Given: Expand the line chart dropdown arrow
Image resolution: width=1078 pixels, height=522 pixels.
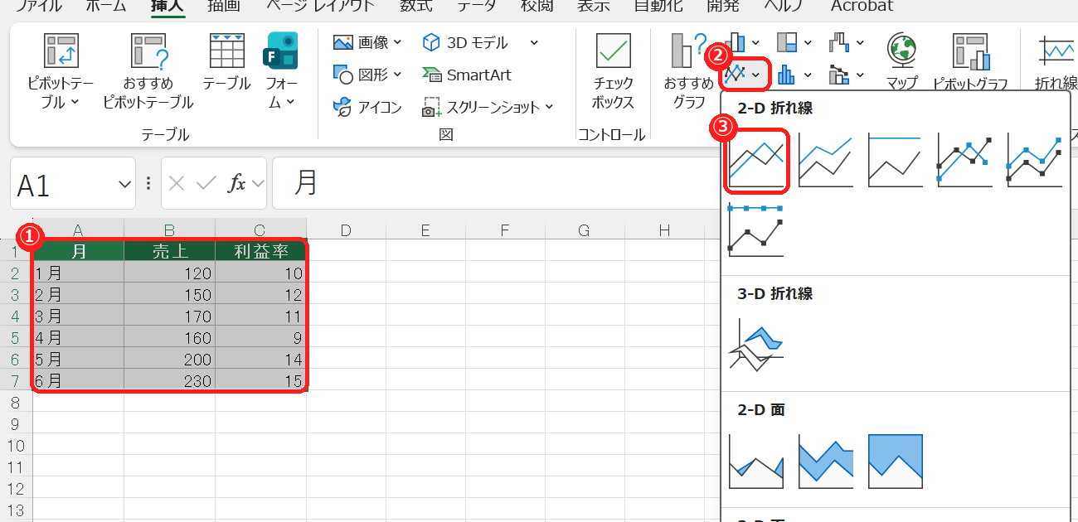Looking at the screenshot, I should tap(755, 75).
